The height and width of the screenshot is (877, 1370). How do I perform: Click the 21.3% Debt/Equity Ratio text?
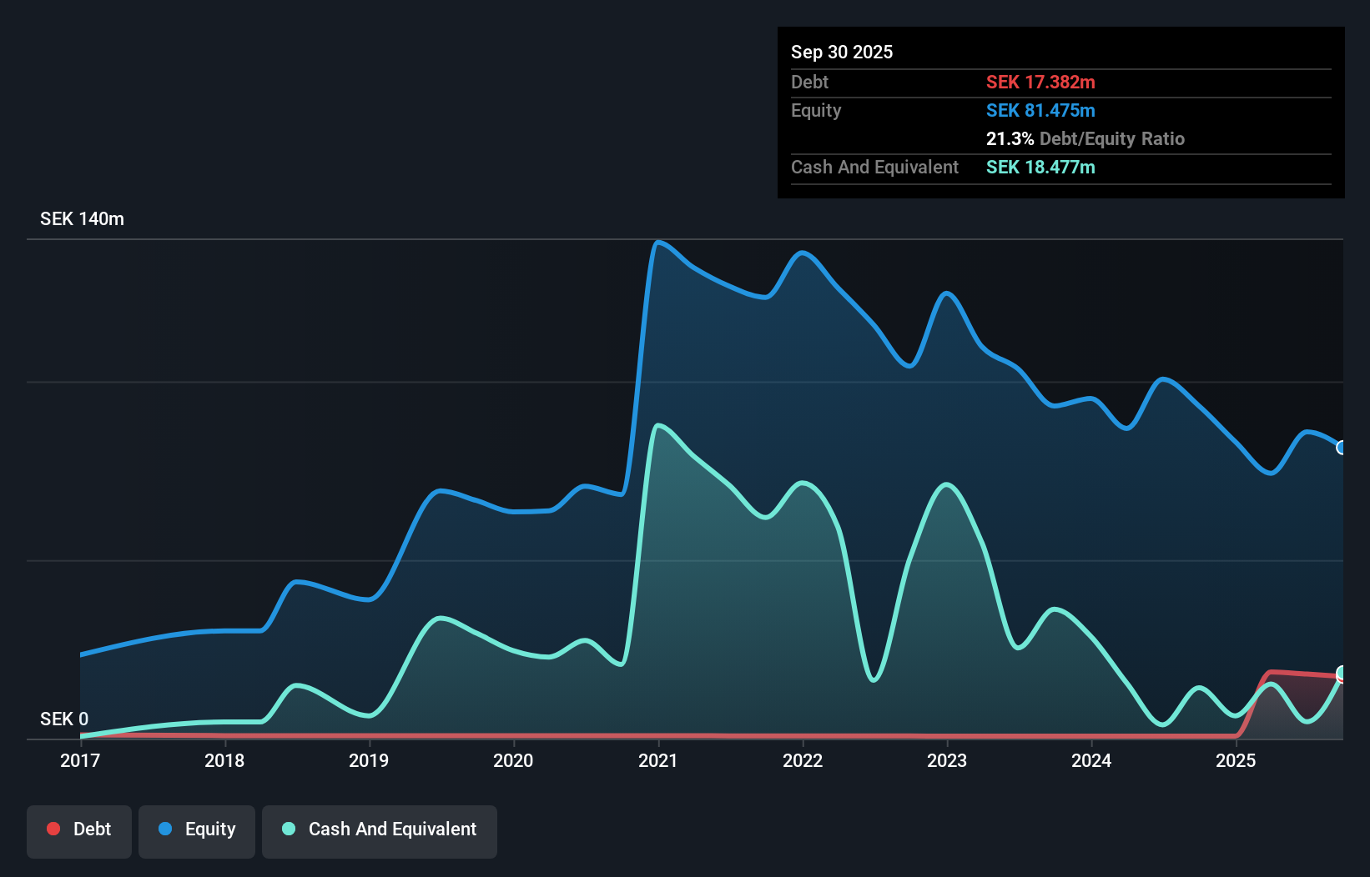pyautogui.click(x=1086, y=138)
